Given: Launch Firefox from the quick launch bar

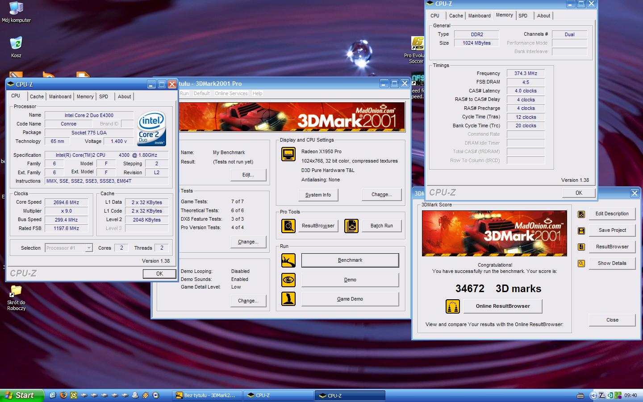Looking at the screenshot, I should (x=63, y=395).
